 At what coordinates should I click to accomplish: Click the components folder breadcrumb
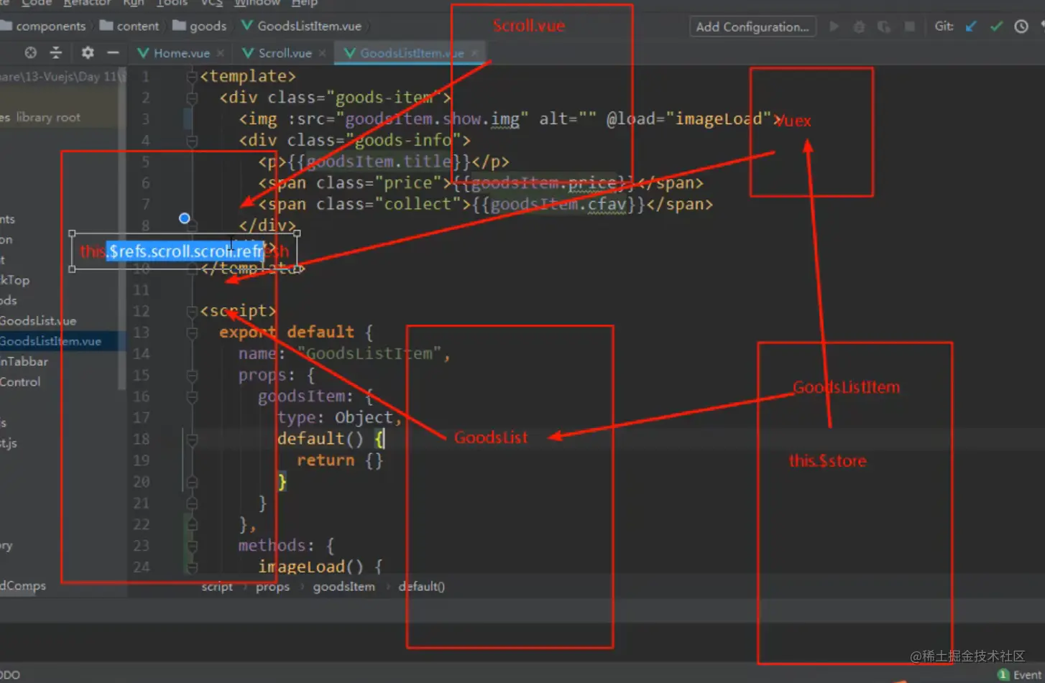pos(43,27)
